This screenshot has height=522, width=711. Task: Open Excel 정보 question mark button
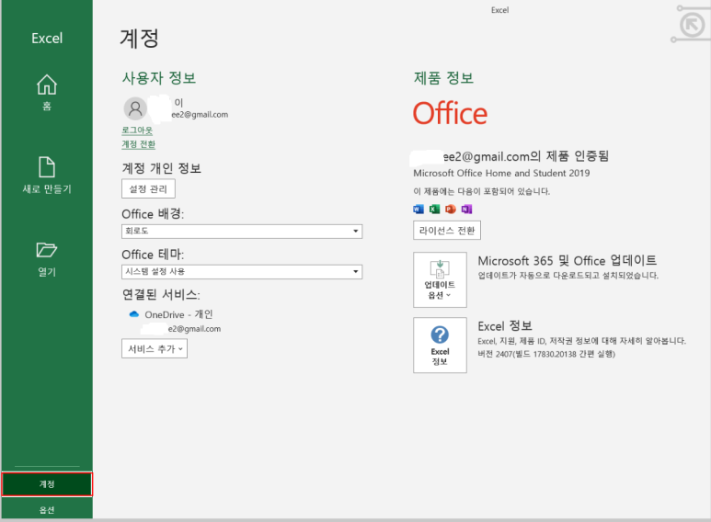[440, 346]
